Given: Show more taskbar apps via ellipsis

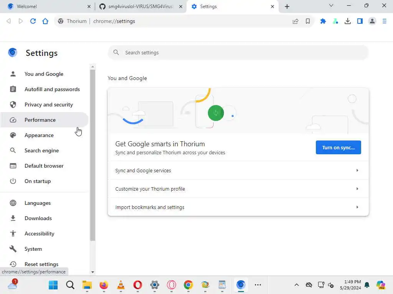Looking at the screenshot, I should [x=258, y=285].
